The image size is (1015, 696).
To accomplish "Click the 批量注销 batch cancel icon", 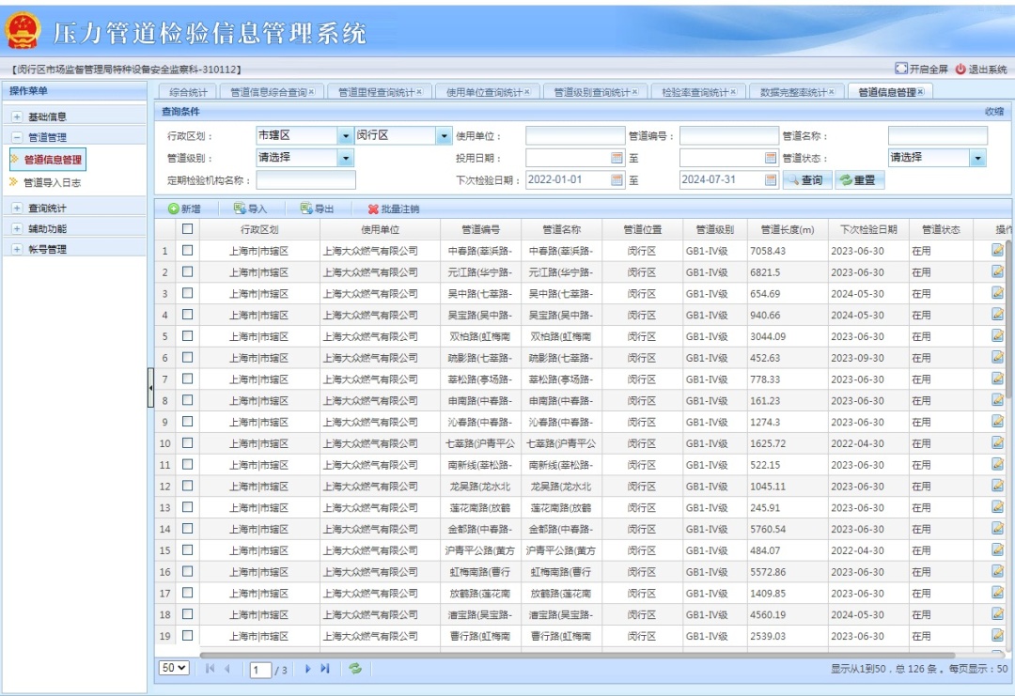I will [373, 209].
